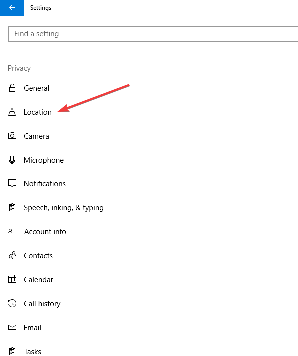Click the Calendar grid icon

pos(12,279)
